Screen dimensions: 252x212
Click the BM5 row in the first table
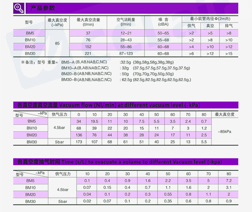coord(125,33)
